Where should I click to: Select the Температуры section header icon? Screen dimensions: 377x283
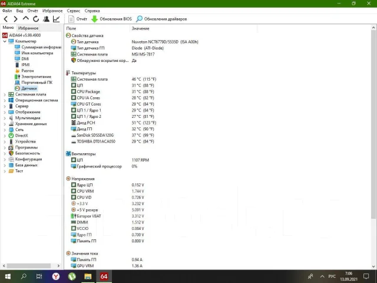click(x=68, y=73)
